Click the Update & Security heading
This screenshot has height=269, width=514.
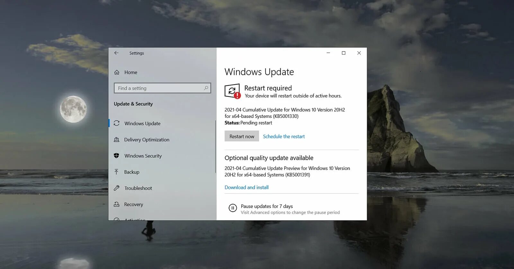coord(133,104)
